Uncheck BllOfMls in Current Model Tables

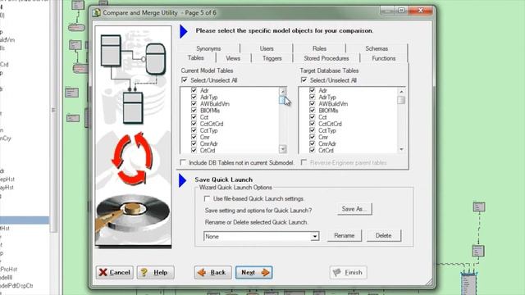coord(194,111)
